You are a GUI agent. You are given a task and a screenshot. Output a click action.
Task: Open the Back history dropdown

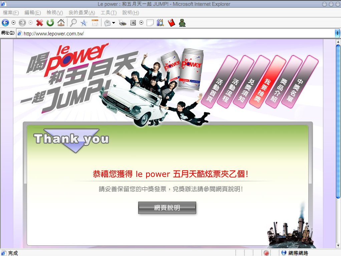click(13, 22)
